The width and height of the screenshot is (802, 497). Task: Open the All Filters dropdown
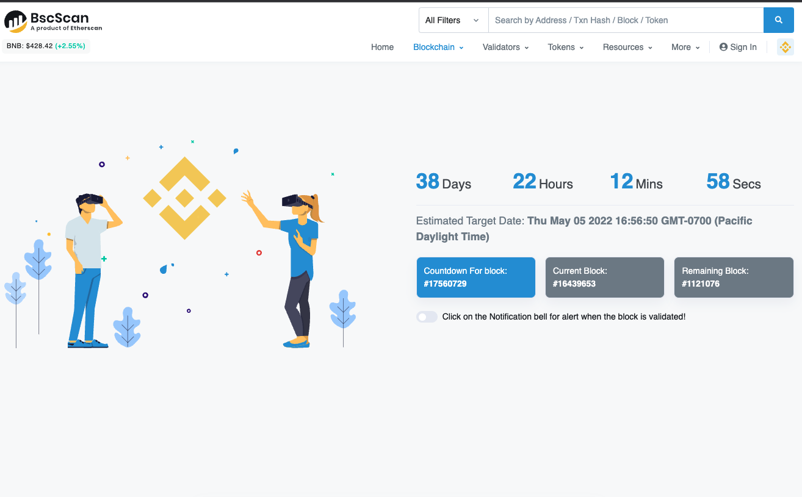coord(453,20)
